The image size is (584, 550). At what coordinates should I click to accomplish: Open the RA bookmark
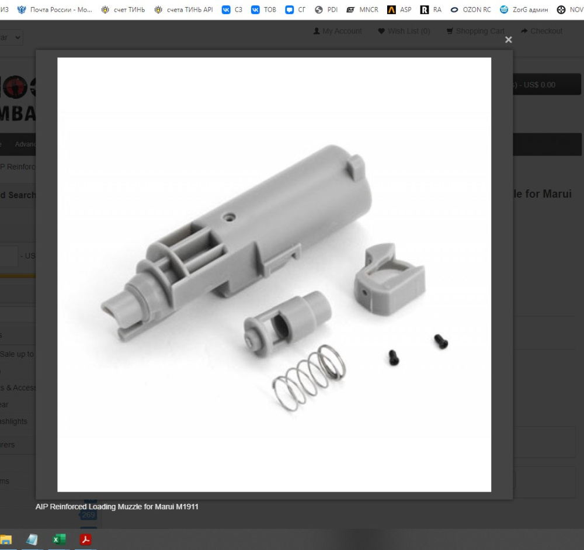[x=430, y=10]
